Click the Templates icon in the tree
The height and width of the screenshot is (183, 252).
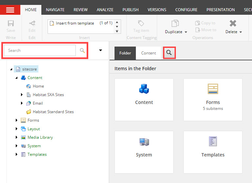23,154
